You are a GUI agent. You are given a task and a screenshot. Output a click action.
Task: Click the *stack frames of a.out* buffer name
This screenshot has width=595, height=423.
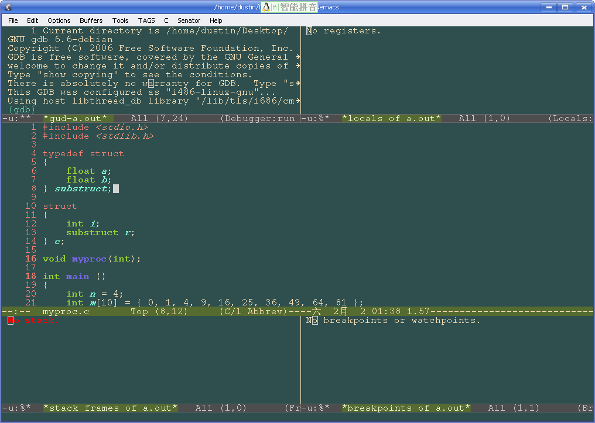[110, 408]
